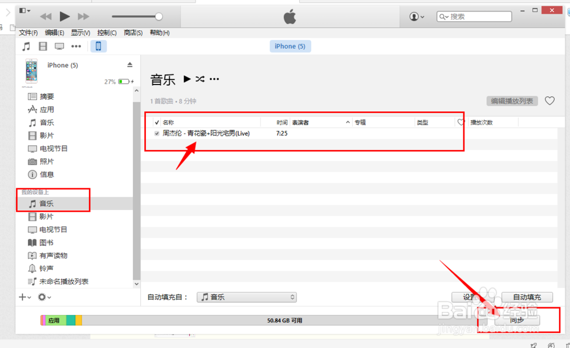The height and width of the screenshot is (348, 570).
Task: Skip to the next track
Action: [x=83, y=17]
